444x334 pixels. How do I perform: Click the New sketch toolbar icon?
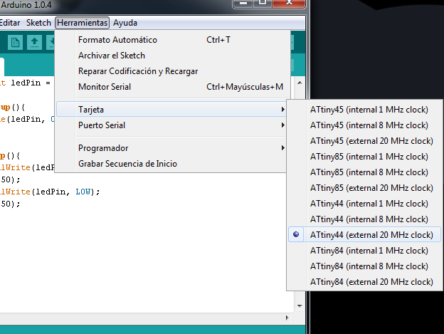point(15,43)
